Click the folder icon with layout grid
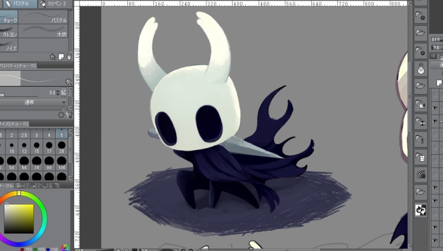 tap(421, 157)
